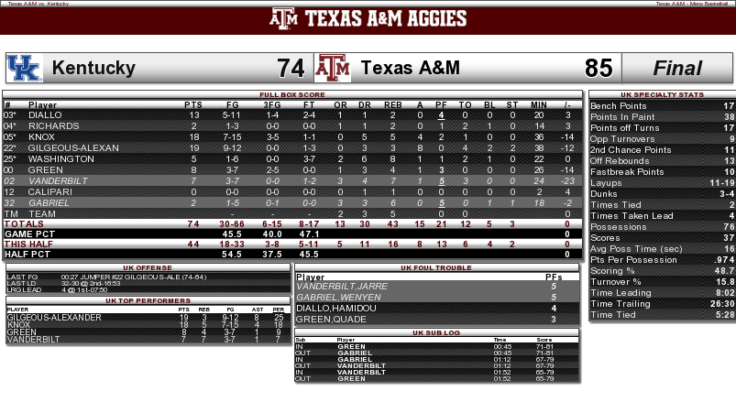Click the UK Top Performers header

[x=148, y=300]
